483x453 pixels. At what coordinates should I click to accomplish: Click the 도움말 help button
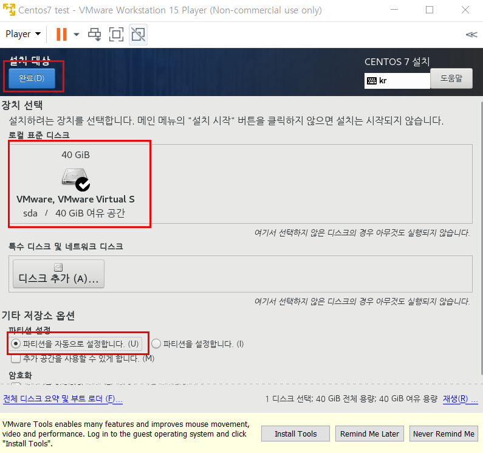point(451,78)
